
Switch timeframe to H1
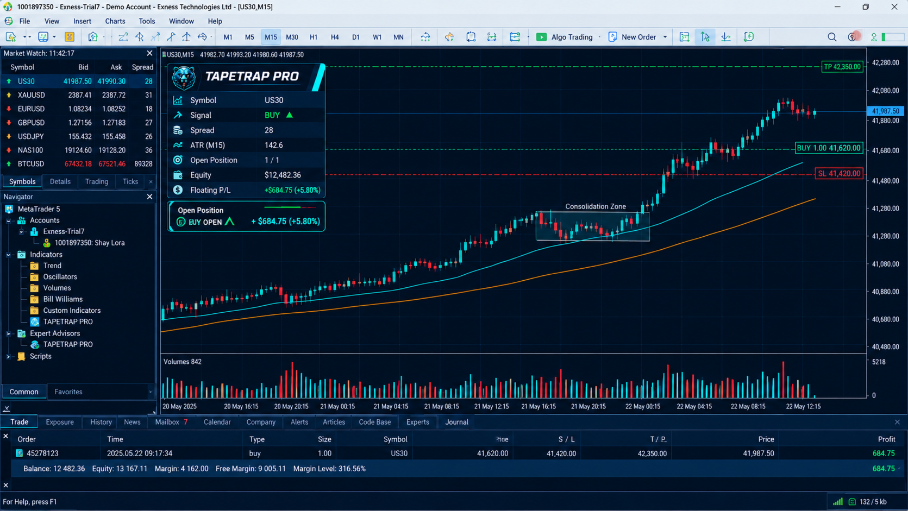[314, 37]
